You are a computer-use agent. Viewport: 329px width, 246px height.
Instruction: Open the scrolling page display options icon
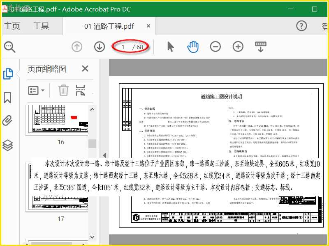click(261, 47)
